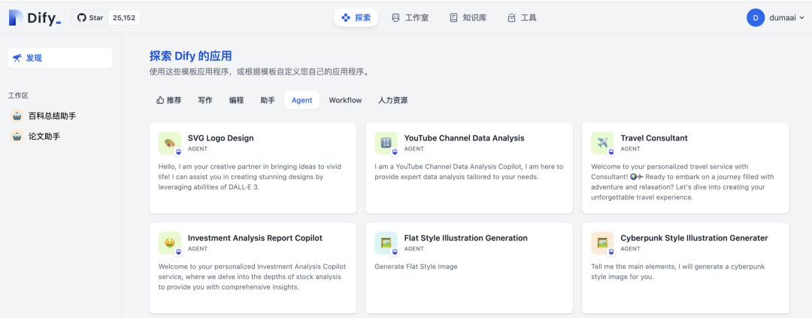Select the Workflow category tab
812x318 pixels.
click(x=345, y=100)
